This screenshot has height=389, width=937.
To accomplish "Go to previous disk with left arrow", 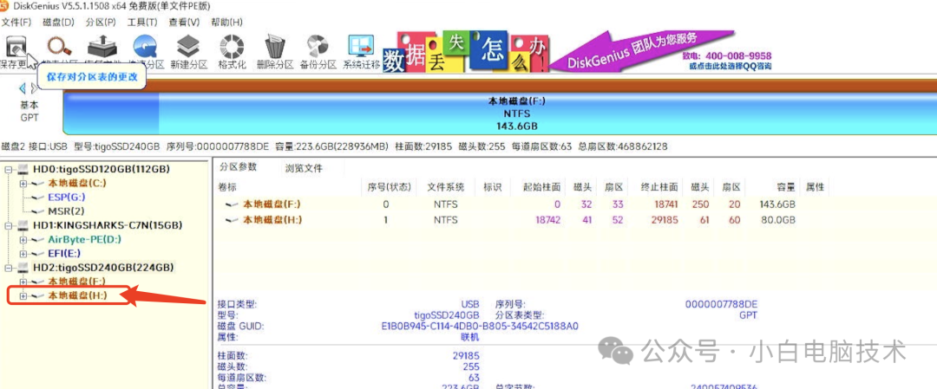I will point(23,88).
